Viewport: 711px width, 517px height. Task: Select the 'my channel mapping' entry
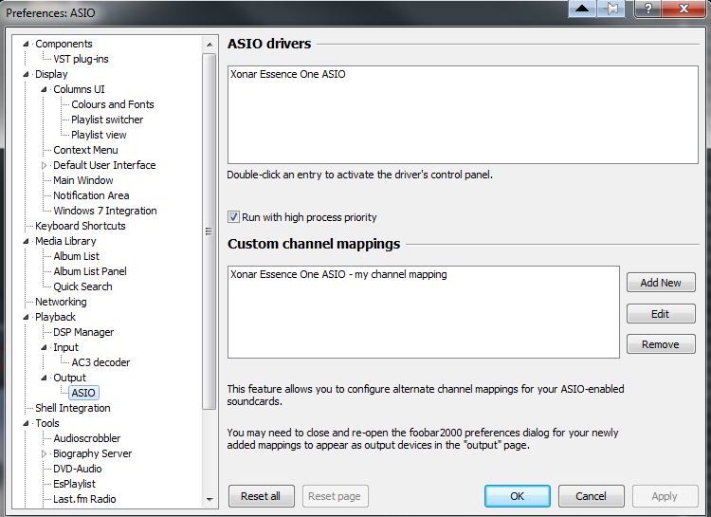click(x=338, y=274)
